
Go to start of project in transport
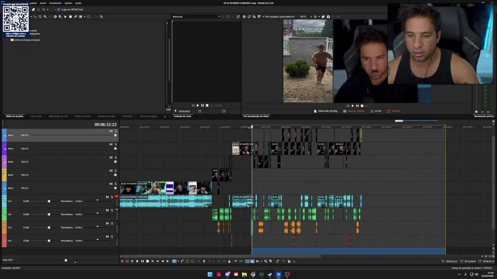pos(153,261)
